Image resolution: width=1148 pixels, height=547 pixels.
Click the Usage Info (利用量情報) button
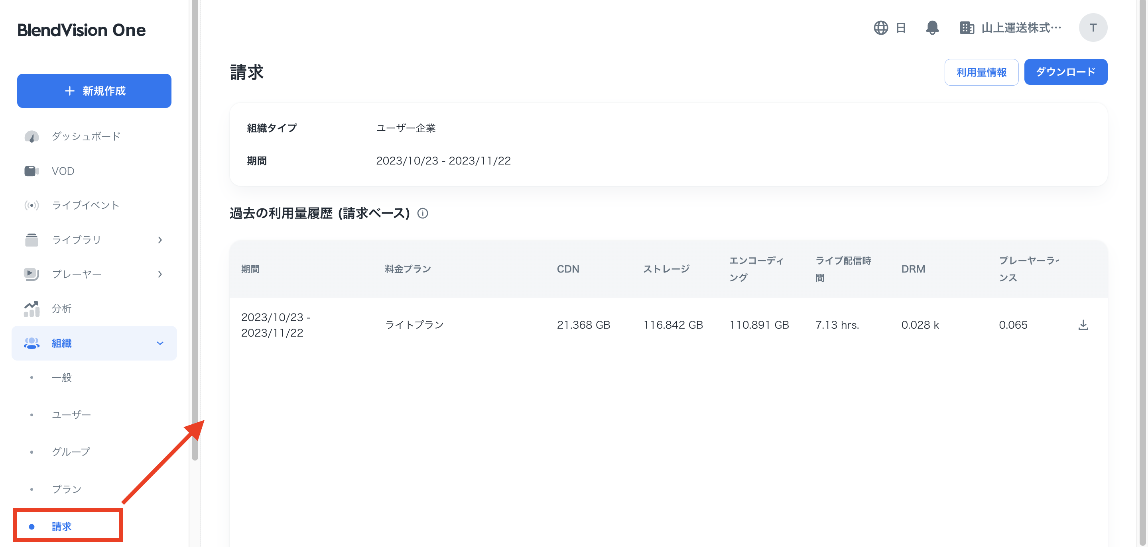point(981,72)
